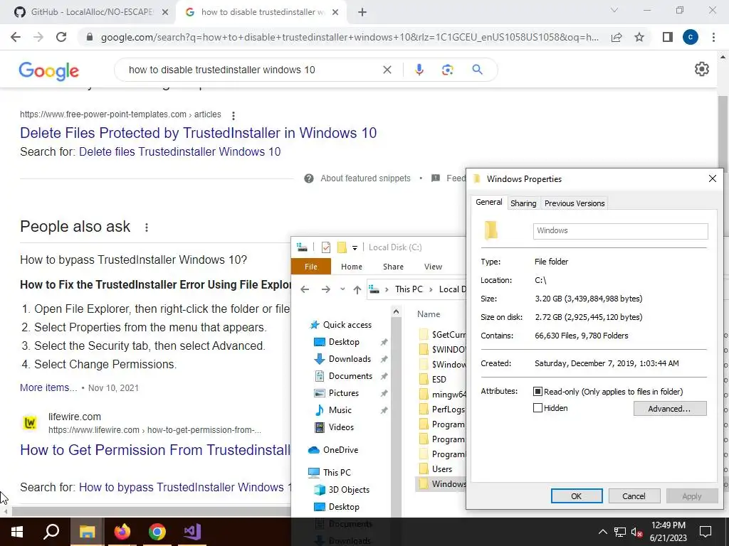Click Delete files Trustedinstaller Windows 10 search link

179,152
